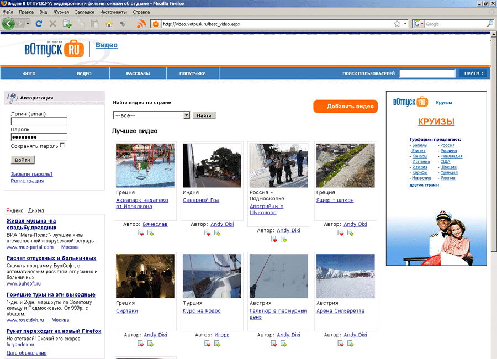Add Аквапарк недалеко от Ираклиона video to favorites (heart icon)
Image resolution: width=497 pixels, height=359 pixels.
click(141, 233)
